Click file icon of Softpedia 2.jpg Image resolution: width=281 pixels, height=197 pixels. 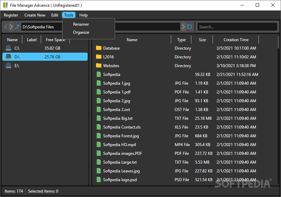point(99,101)
